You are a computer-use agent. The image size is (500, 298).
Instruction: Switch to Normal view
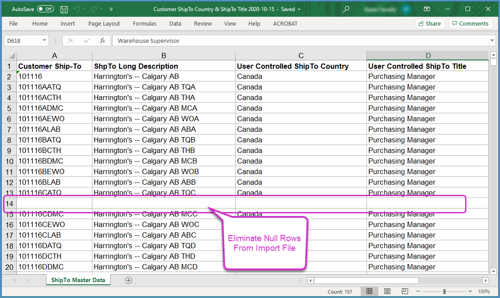pyautogui.click(x=369, y=291)
